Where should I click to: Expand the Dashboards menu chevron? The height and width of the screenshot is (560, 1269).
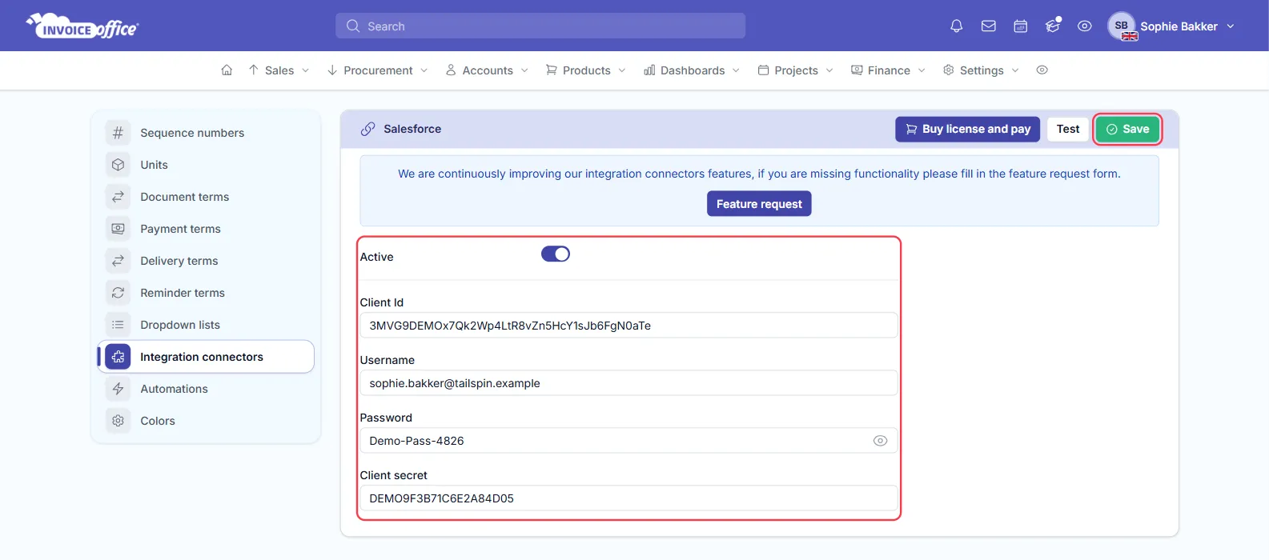(x=736, y=70)
